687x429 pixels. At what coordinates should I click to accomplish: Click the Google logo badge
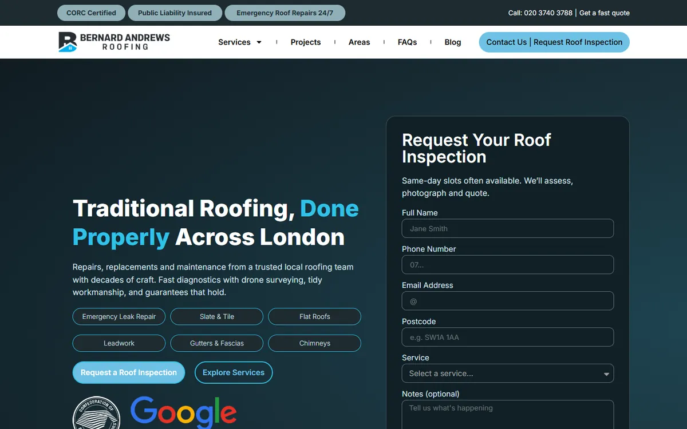[183, 412]
